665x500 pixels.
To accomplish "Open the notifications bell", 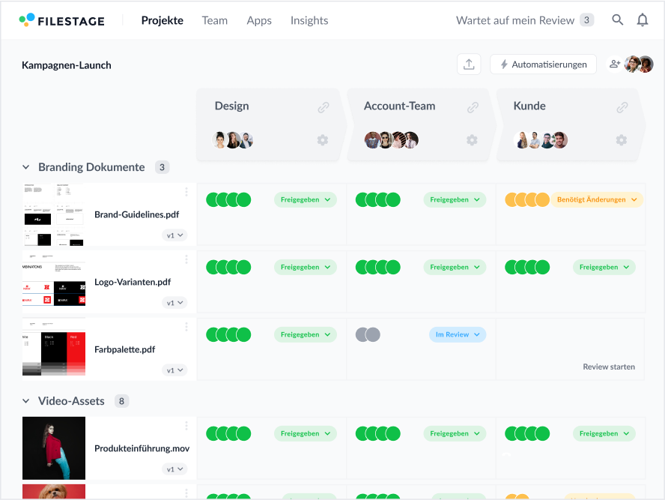I will [643, 19].
